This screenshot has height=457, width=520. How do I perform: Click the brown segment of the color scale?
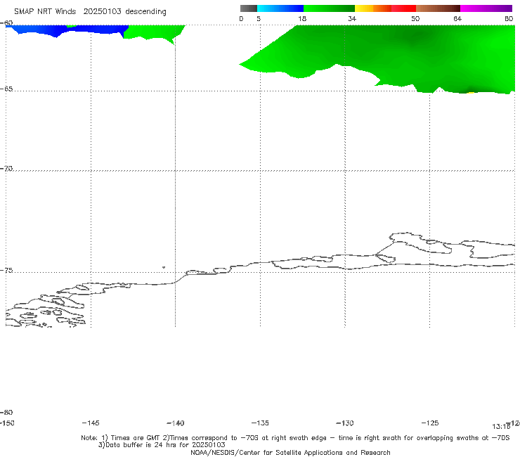click(438, 8)
